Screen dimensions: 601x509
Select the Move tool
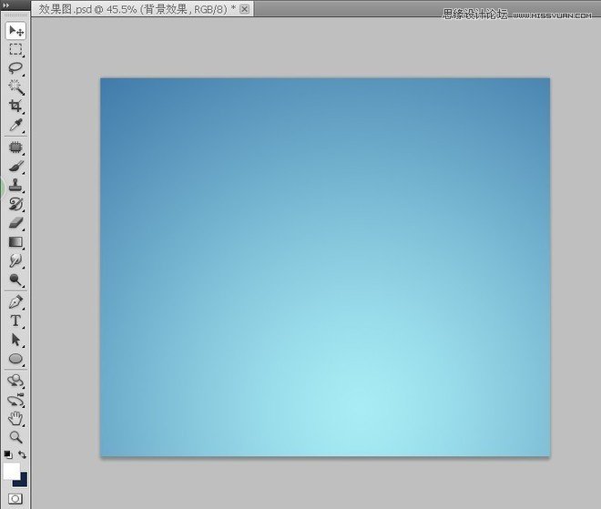15,31
